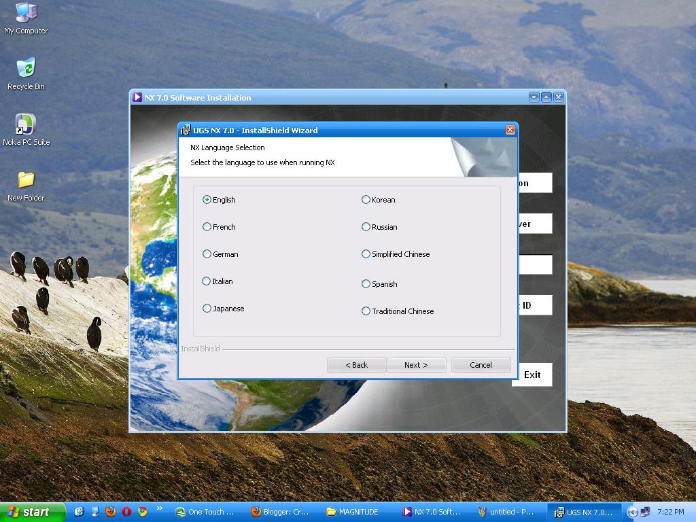This screenshot has width=696, height=522.
Task: Click the InstallShield wizard title bar icon
Action: pyautogui.click(x=186, y=130)
